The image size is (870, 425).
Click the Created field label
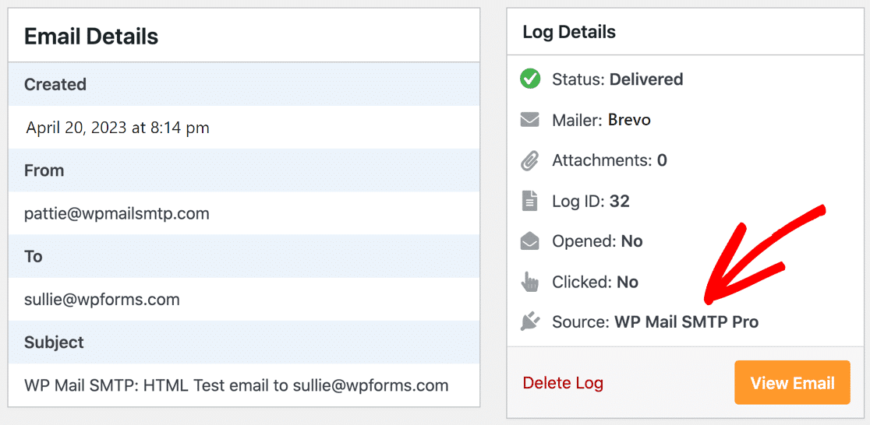pyautogui.click(x=55, y=84)
